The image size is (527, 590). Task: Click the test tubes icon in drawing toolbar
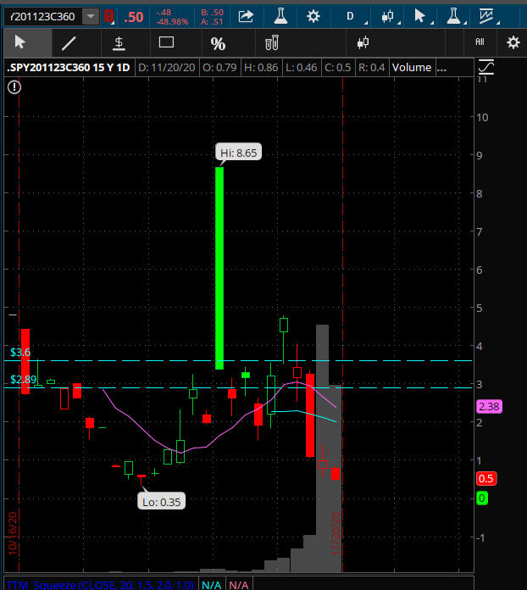272,42
